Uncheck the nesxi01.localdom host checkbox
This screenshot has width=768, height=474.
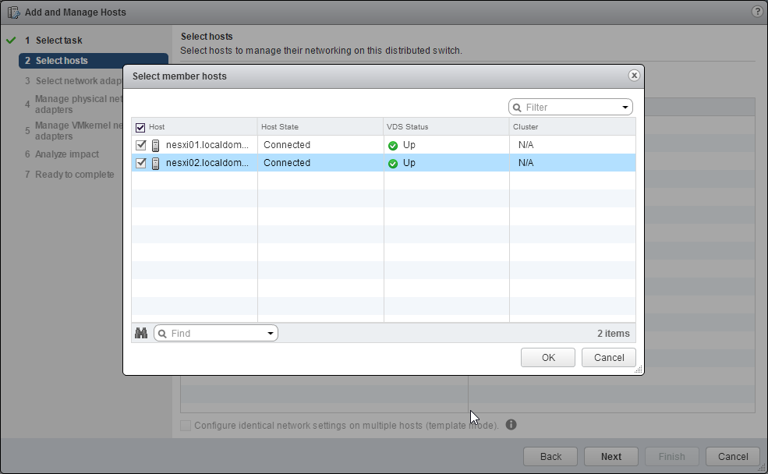tap(140, 145)
